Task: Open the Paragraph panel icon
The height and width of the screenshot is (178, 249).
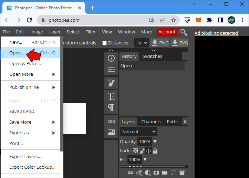Action: click(x=111, y=107)
